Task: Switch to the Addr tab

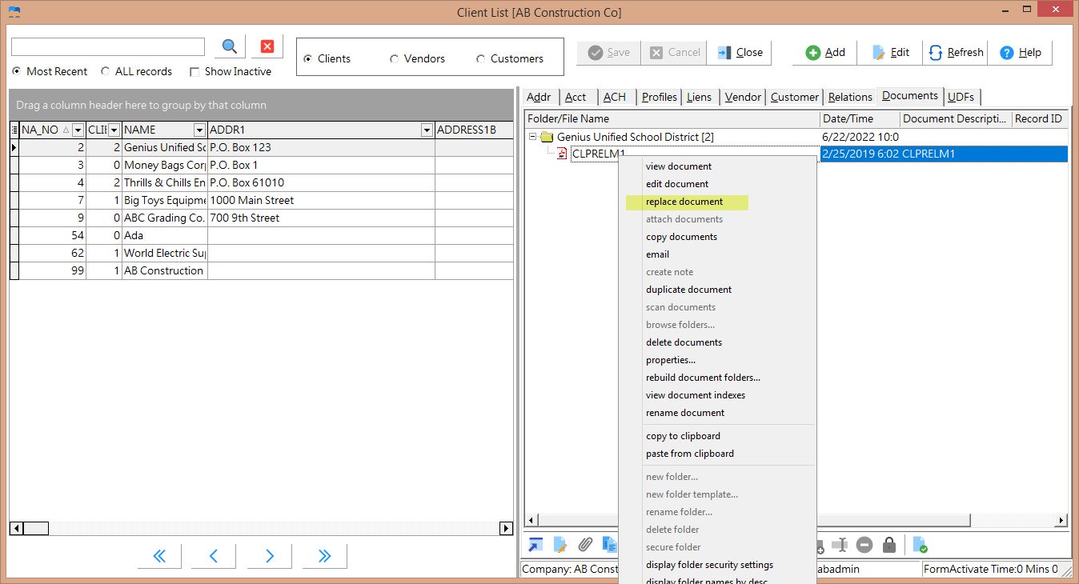Action: coord(539,97)
